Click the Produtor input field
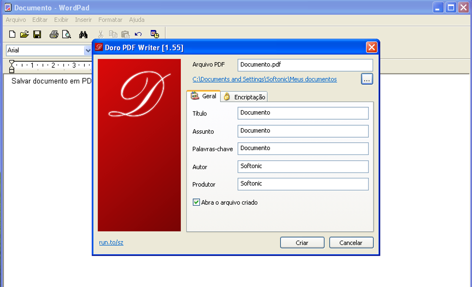Screen dimensions: 472x287 (x=303, y=184)
